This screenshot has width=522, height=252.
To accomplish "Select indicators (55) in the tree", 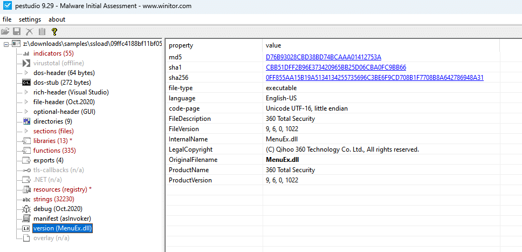I will tap(53, 53).
